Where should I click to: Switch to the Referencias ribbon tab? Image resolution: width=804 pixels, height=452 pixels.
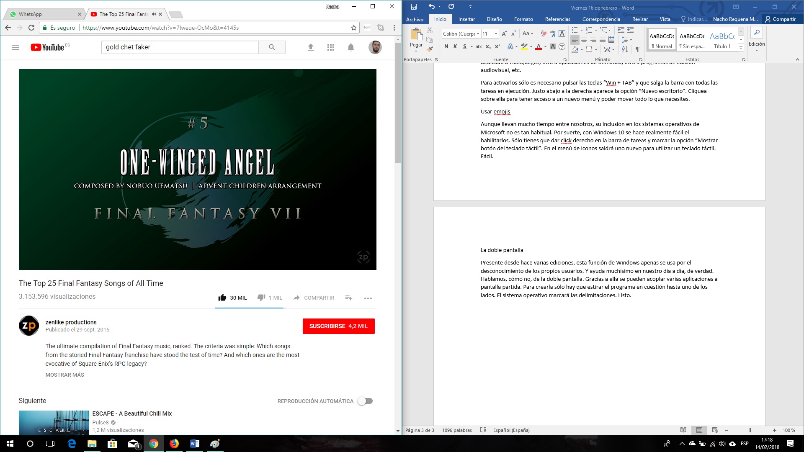[557, 19]
